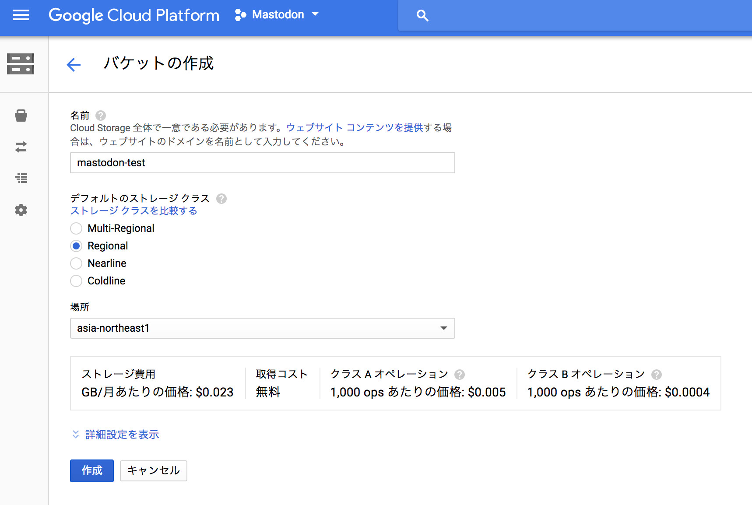Select the Multi-Regional storage class
The height and width of the screenshot is (505, 752).
tap(76, 228)
